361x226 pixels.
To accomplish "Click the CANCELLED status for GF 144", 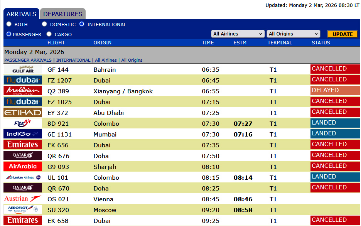I will 335,69.
